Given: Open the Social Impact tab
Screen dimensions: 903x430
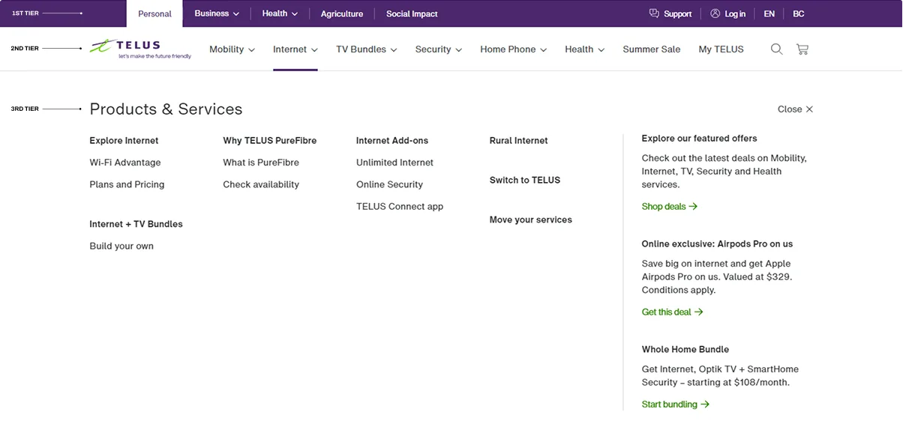Looking at the screenshot, I should (x=412, y=13).
